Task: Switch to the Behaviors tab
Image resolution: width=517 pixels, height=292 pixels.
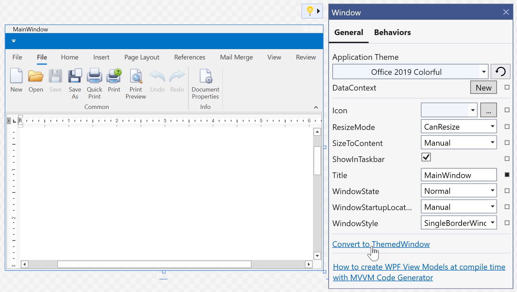Action: 392,32
